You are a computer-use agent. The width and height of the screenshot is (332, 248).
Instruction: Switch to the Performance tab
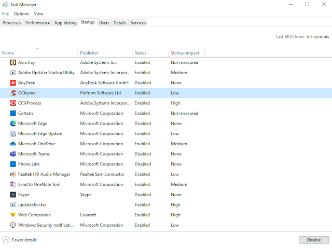click(x=38, y=23)
